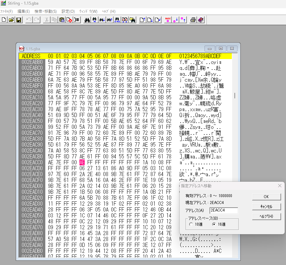The height and width of the screenshot is (265, 286).
Task: Click the 0123456789ABCDEF text header
Action: 200,56
